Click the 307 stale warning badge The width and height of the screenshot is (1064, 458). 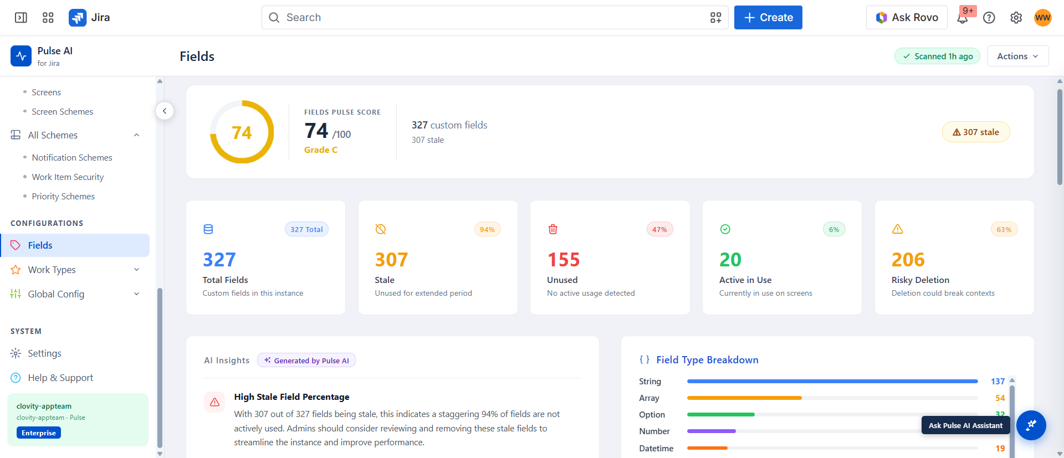coord(976,132)
